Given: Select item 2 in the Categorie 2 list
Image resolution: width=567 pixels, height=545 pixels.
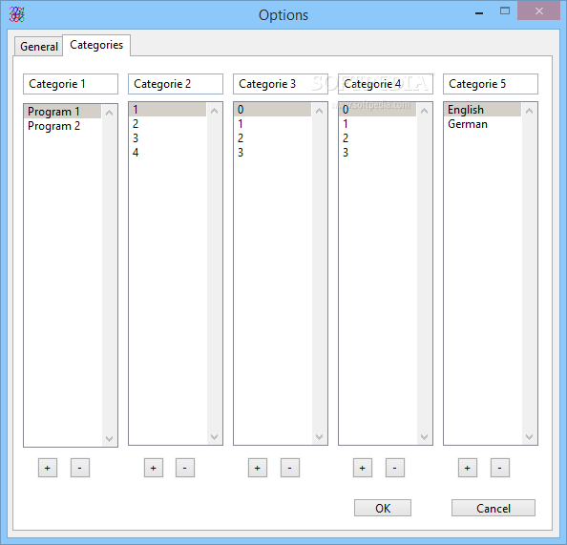Looking at the screenshot, I should [167, 124].
